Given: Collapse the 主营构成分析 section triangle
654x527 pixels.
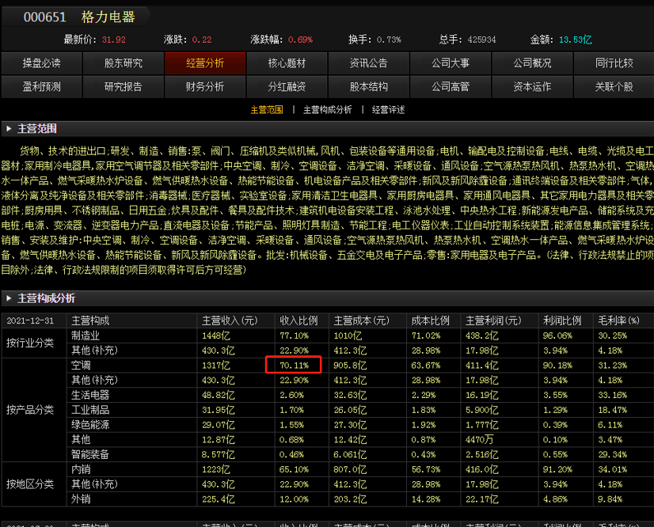Looking at the screenshot, I should [x=10, y=299].
